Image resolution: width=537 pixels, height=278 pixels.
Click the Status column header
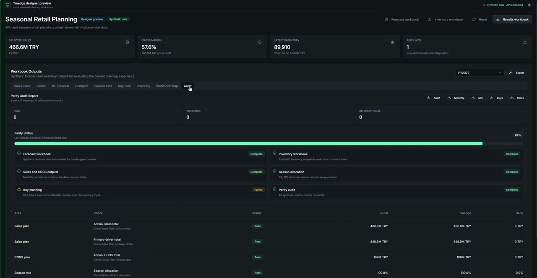coord(257,213)
